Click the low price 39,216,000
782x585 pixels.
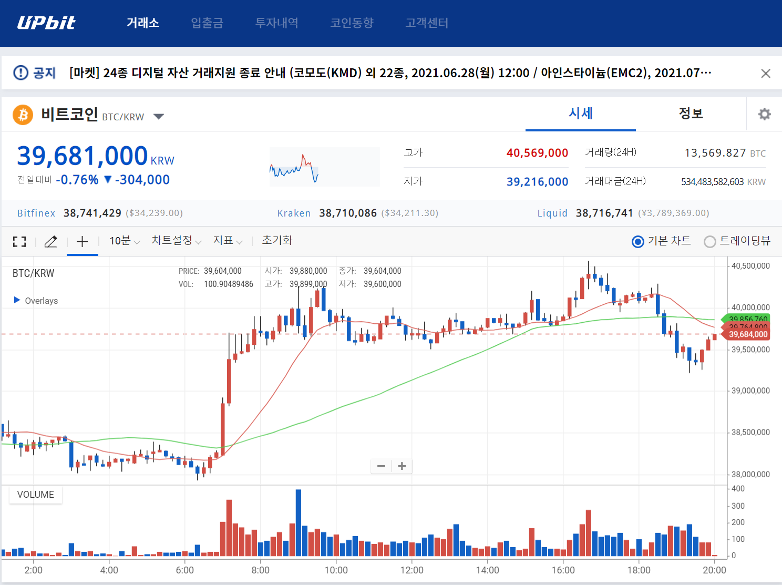(537, 182)
